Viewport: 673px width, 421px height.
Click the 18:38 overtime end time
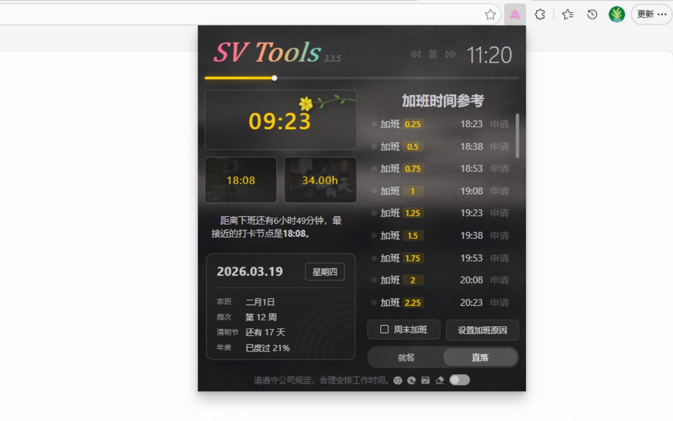[x=472, y=146]
